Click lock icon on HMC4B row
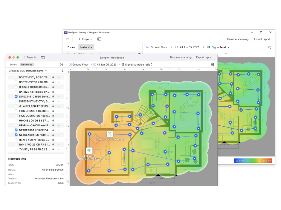The image size is (281, 210). (x=53, y=121)
